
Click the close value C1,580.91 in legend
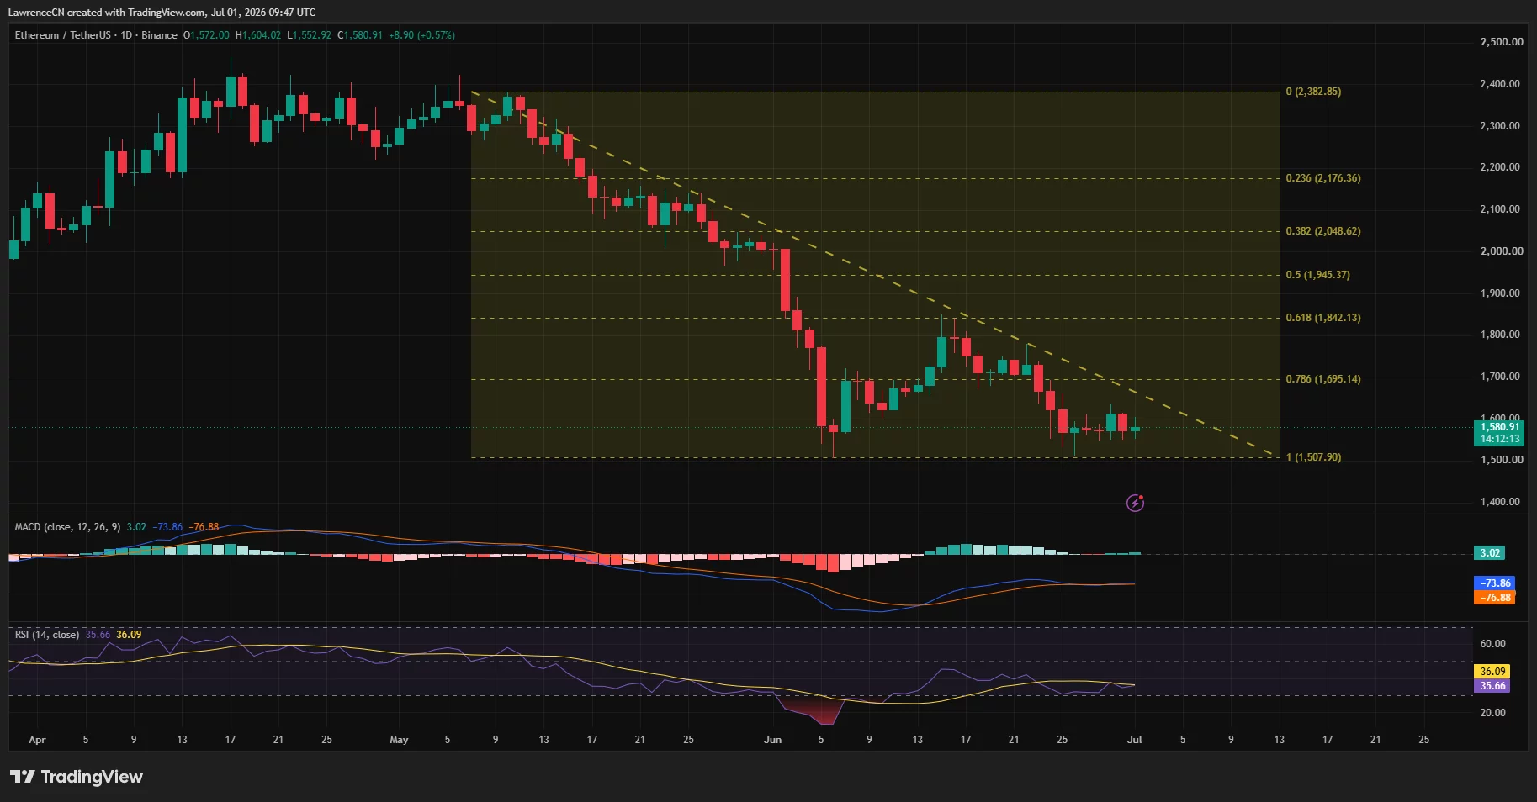[360, 35]
